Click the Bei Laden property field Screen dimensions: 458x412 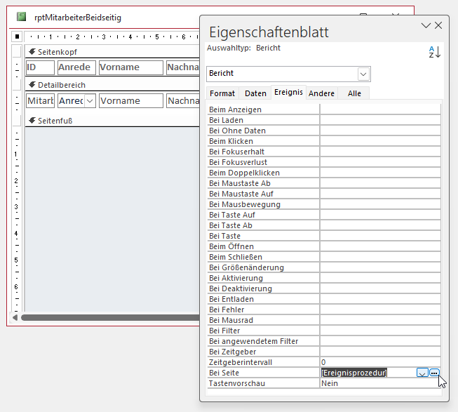tap(380, 120)
